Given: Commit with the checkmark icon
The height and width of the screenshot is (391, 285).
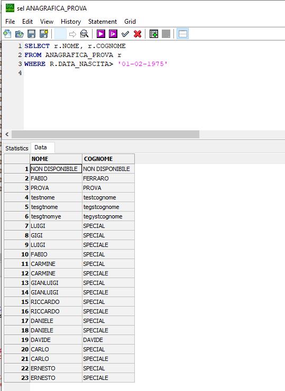Looking at the screenshot, I should click(125, 34).
